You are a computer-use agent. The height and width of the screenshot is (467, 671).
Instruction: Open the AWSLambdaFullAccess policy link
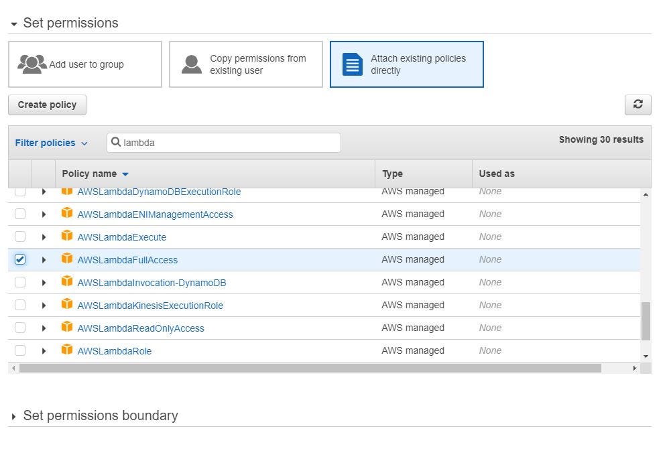coord(127,260)
